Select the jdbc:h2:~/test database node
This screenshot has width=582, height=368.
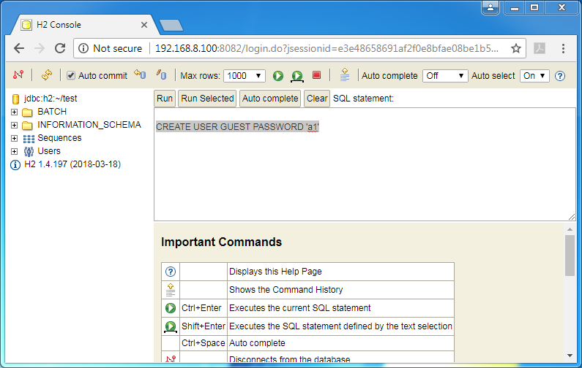coord(51,99)
